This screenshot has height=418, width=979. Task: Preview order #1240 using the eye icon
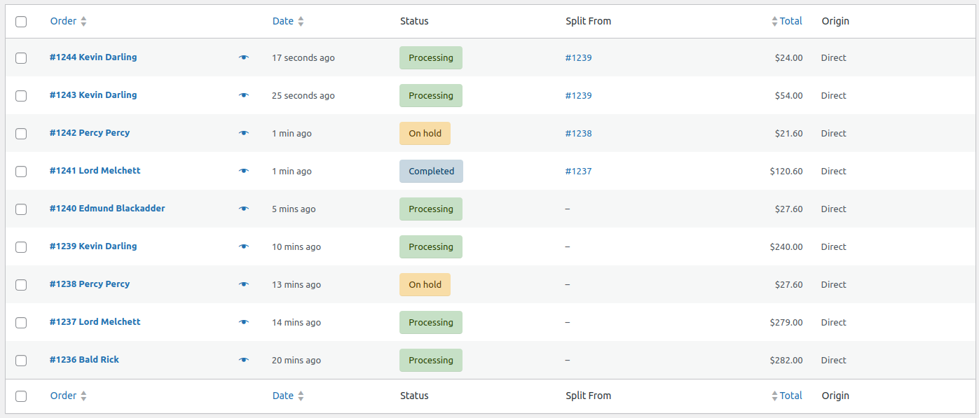[243, 209]
